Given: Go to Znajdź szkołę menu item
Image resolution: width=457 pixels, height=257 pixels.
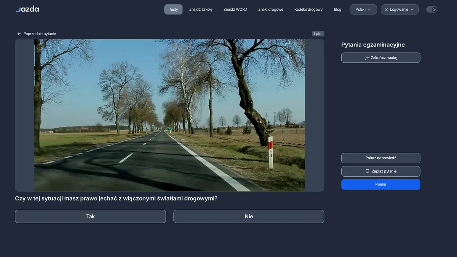Looking at the screenshot, I should point(201,10).
